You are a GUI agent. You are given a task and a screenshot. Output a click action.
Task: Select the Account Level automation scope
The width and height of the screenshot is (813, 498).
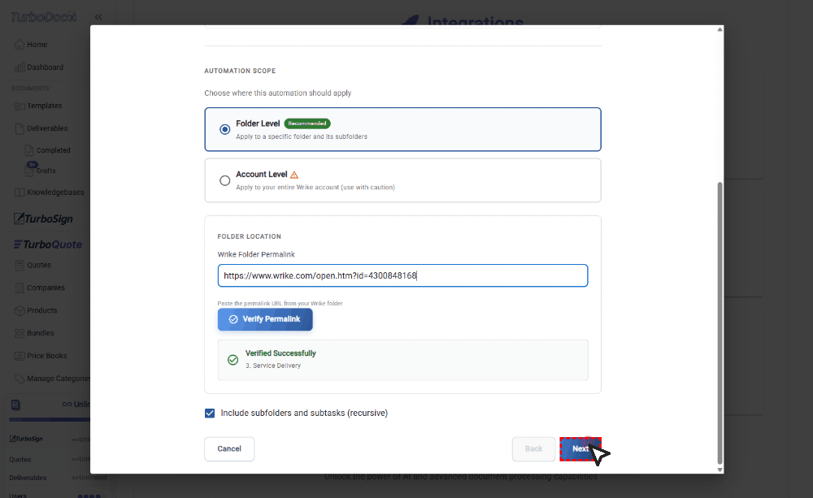click(224, 180)
